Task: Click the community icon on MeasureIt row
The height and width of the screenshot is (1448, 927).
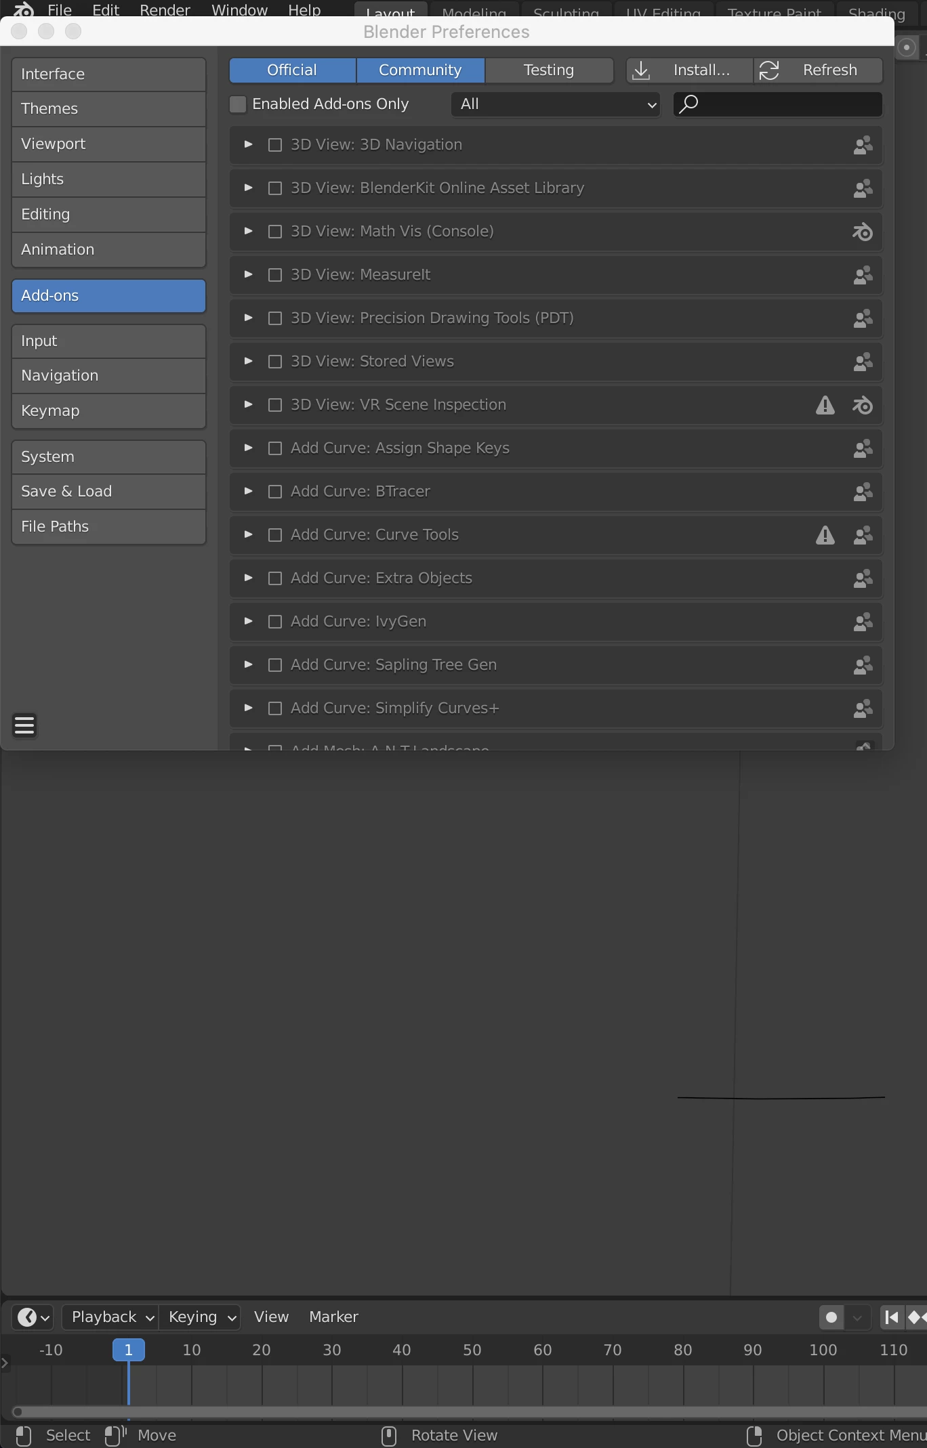Action: coord(863,275)
